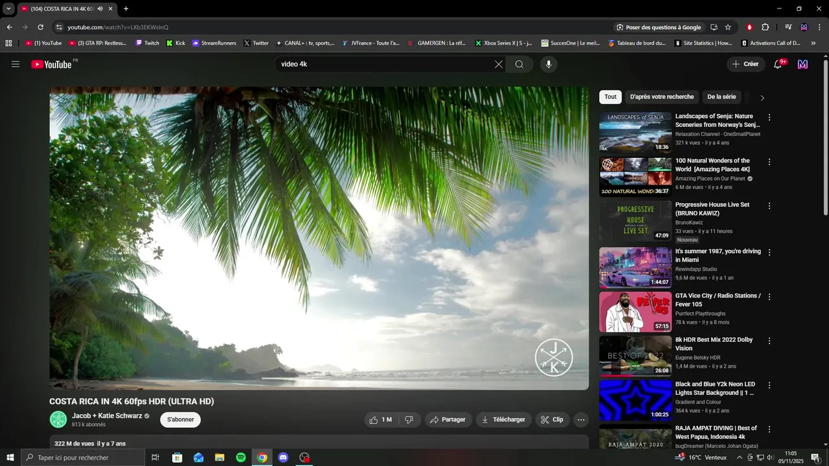Viewport: 829px width, 466px height.
Task: Bookmark this page with the star
Action: [x=728, y=27]
